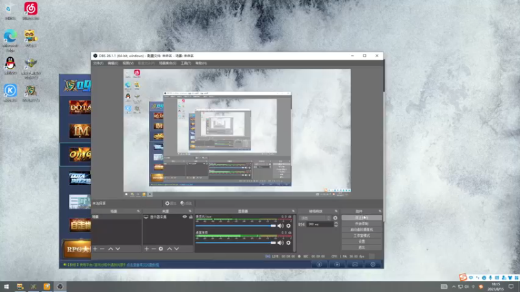This screenshot has width=520, height=292.
Task: Open the taskbar clock and date
Action: (x=495, y=287)
